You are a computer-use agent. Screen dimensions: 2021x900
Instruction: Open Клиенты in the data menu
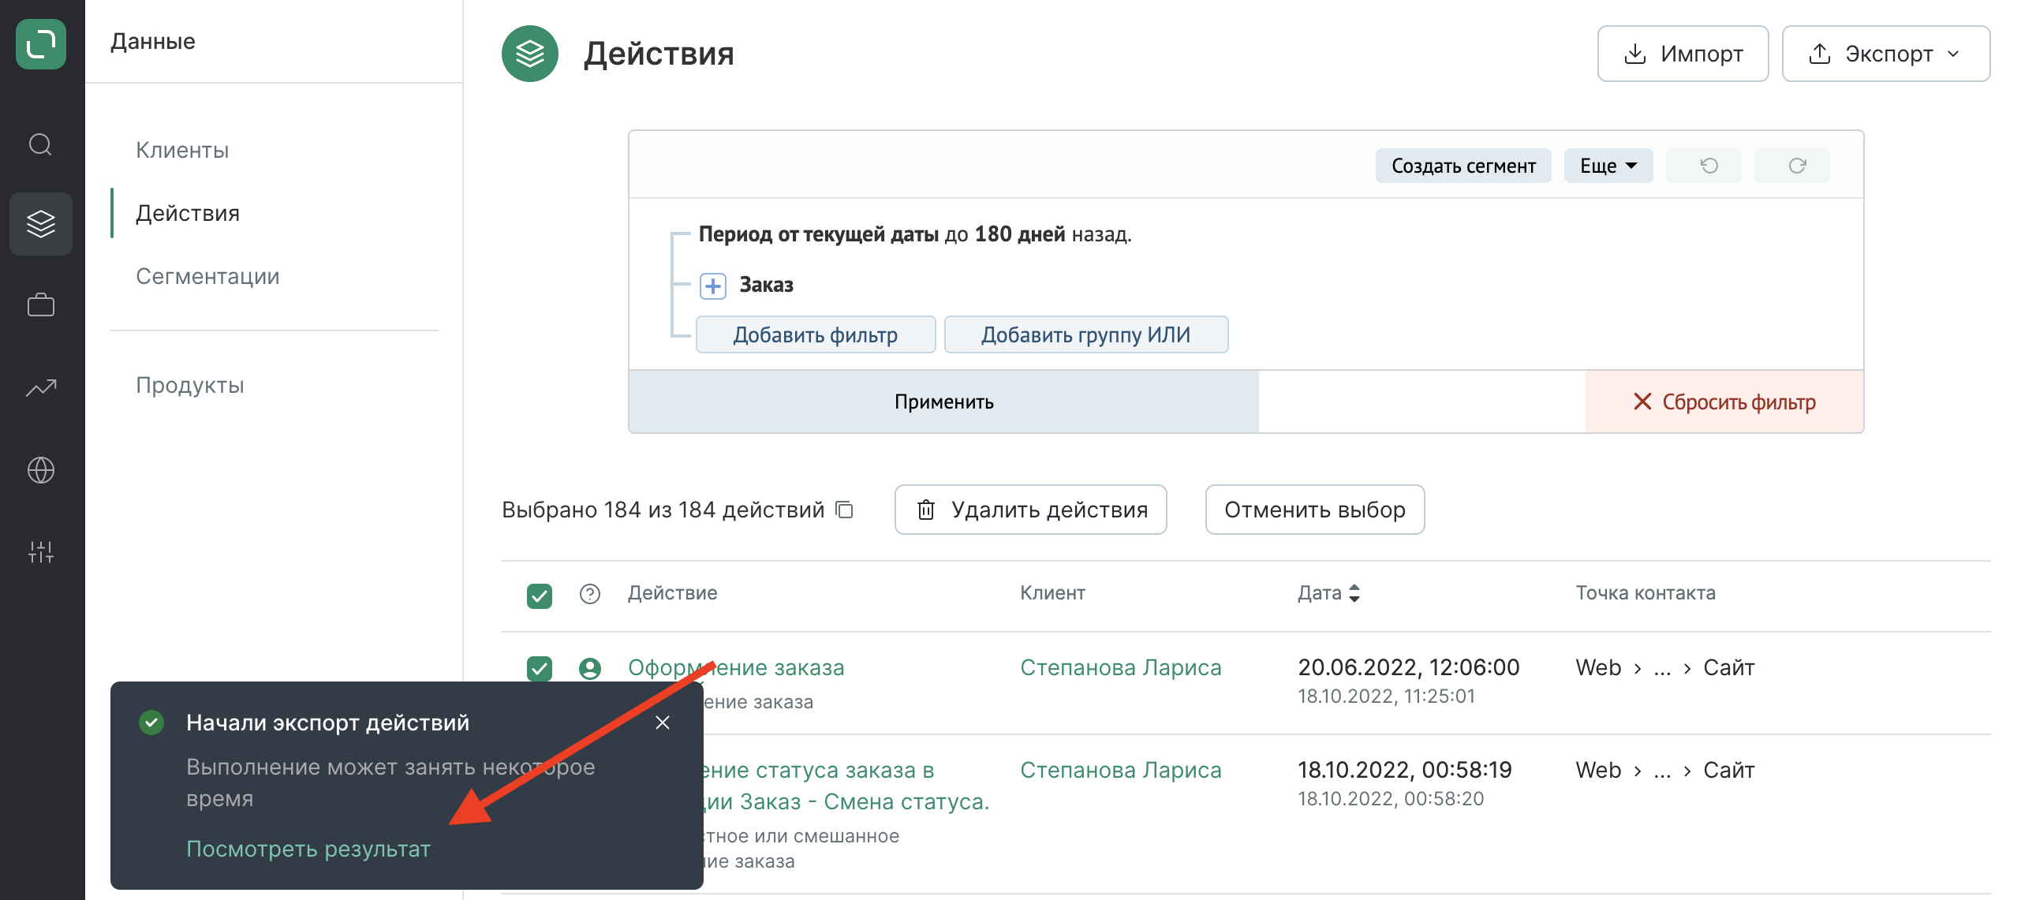[x=182, y=150]
